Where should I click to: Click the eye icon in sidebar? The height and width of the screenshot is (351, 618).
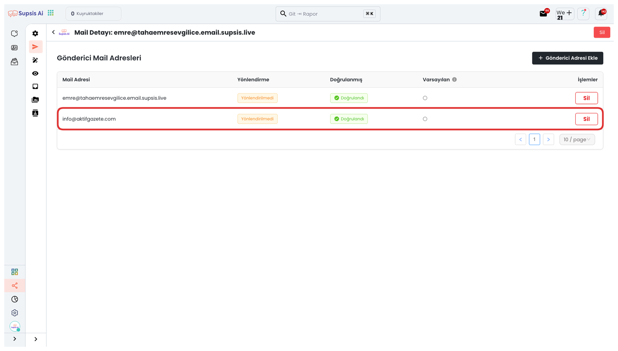35,74
